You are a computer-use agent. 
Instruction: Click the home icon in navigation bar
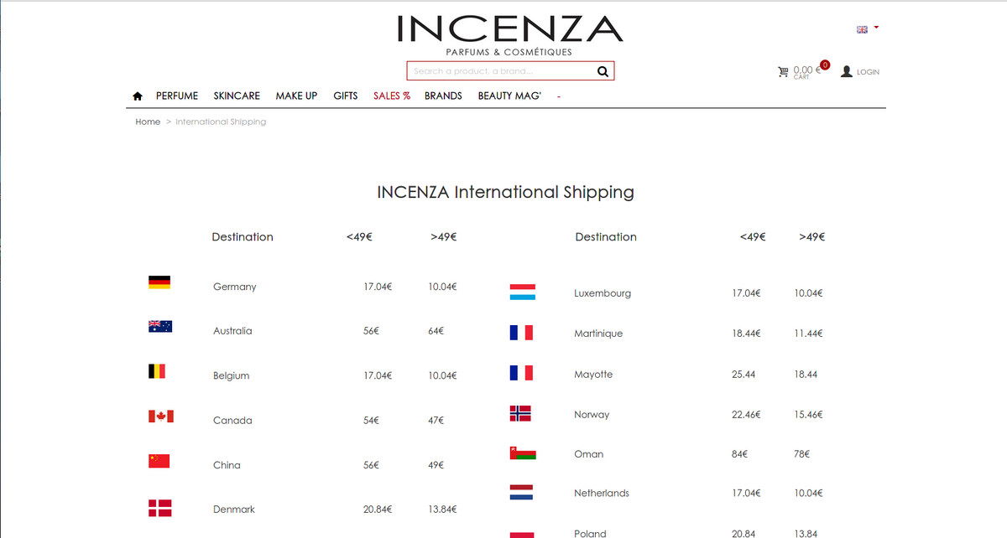coord(138,96)
